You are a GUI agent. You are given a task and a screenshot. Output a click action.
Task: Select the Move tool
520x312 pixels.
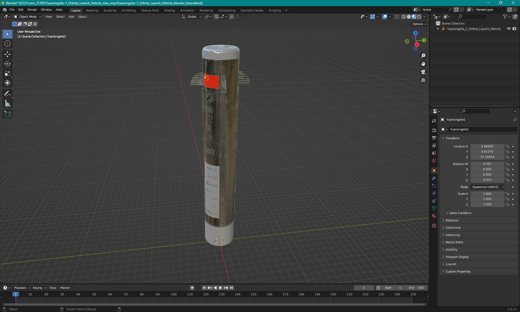8,54
